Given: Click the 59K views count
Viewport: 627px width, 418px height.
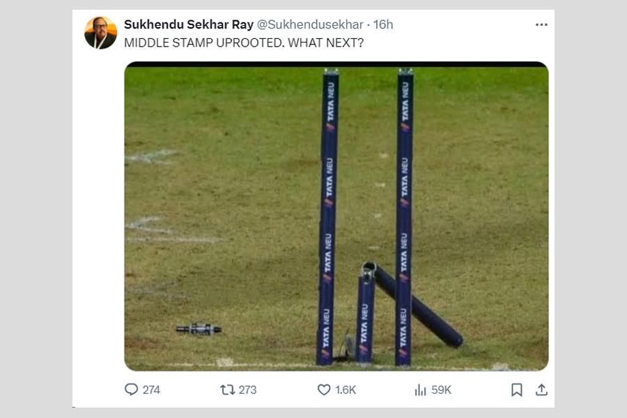Looking at the screenshot, I should [441, 390].
